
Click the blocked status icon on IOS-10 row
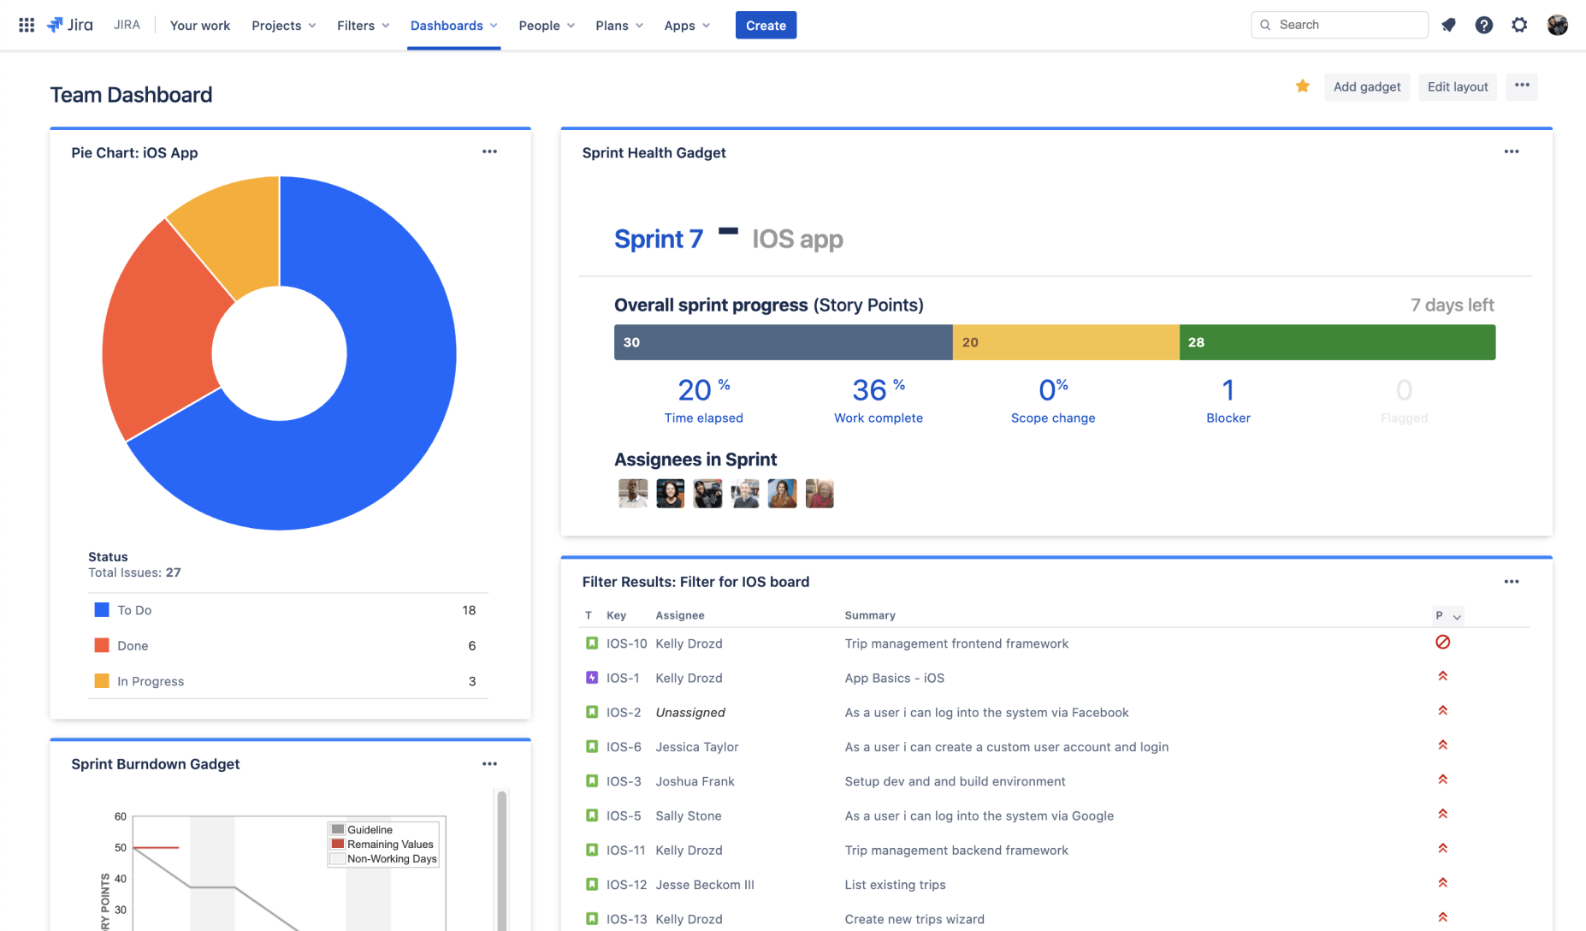[1443, 641]
